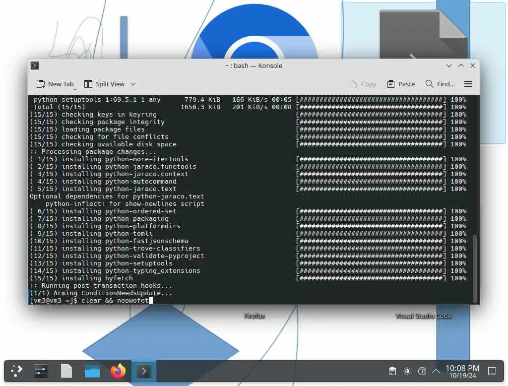This screenshot has width=508, height=386.
Task: Select the Konsole task in taskbar
Action: [144, 371]
